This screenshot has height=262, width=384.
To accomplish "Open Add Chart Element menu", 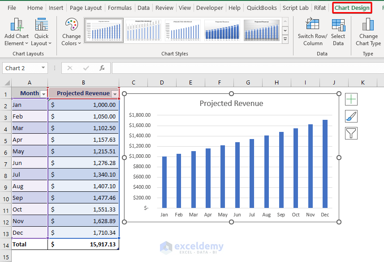I will pyautogui.click(x=17, y=32).
